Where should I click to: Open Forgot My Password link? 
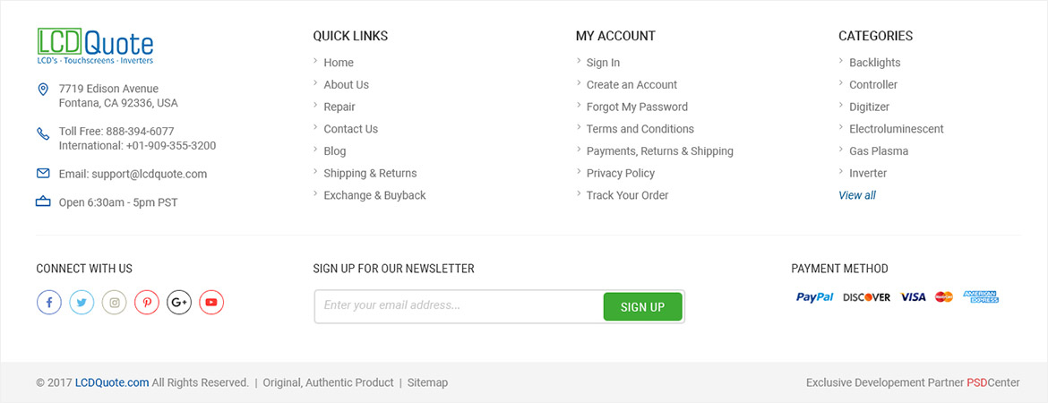637,107
